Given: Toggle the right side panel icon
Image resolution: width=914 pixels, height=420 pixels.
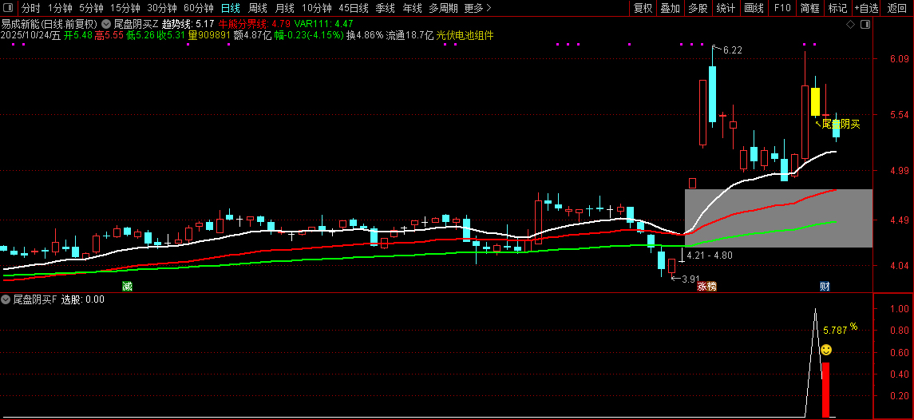Looking at the screenshot, I should coord(865,25).
